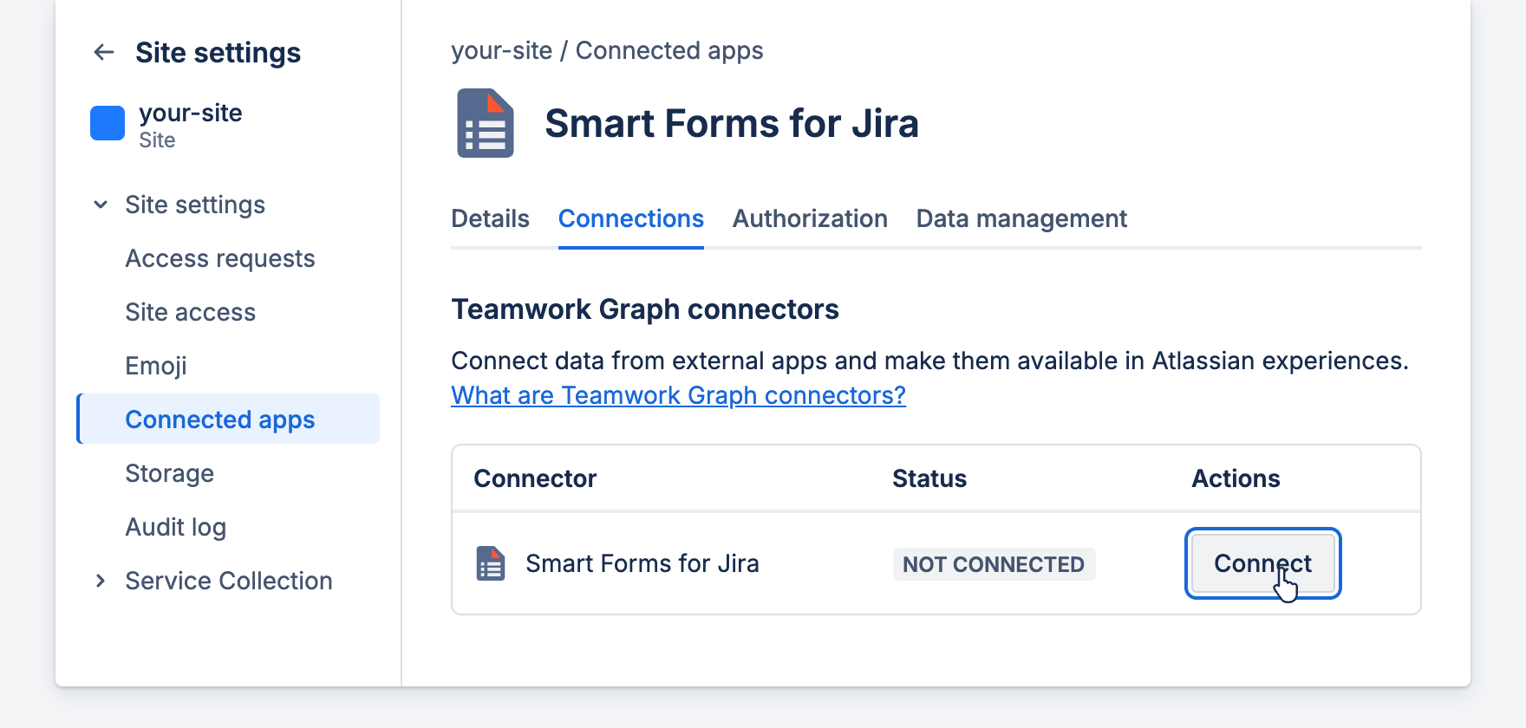Click the your-site breadcrumb link
The width and height of the screenshot is (1526, 728).
pyautogui.click(x=501, y=50)
